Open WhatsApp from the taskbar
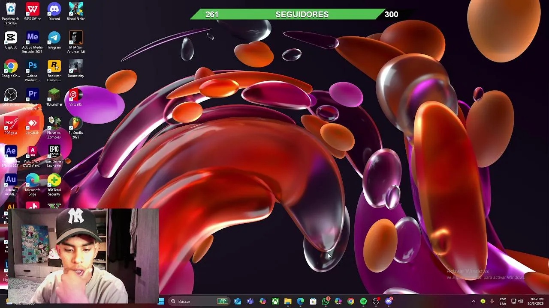The height and width of the screenshot is (308, 549). click(326, 301)
